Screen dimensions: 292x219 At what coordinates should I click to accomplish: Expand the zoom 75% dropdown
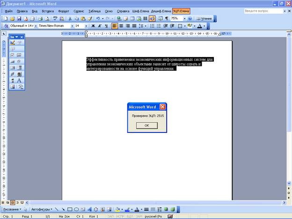pos(184,18)
